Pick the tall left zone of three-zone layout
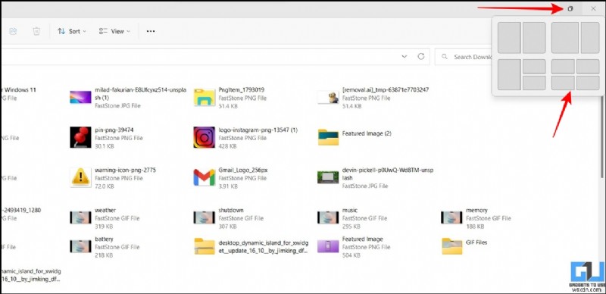This screenshot has width=606, height=294. click(509, 75)
